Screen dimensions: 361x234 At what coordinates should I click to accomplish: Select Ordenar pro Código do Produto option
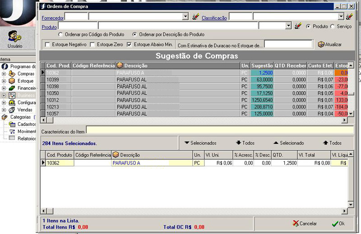[60, 34]
